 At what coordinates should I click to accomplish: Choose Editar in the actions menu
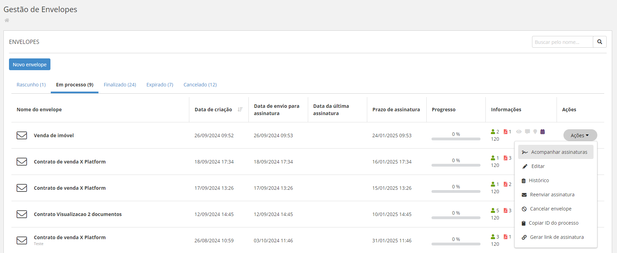(x=538, y=166)
